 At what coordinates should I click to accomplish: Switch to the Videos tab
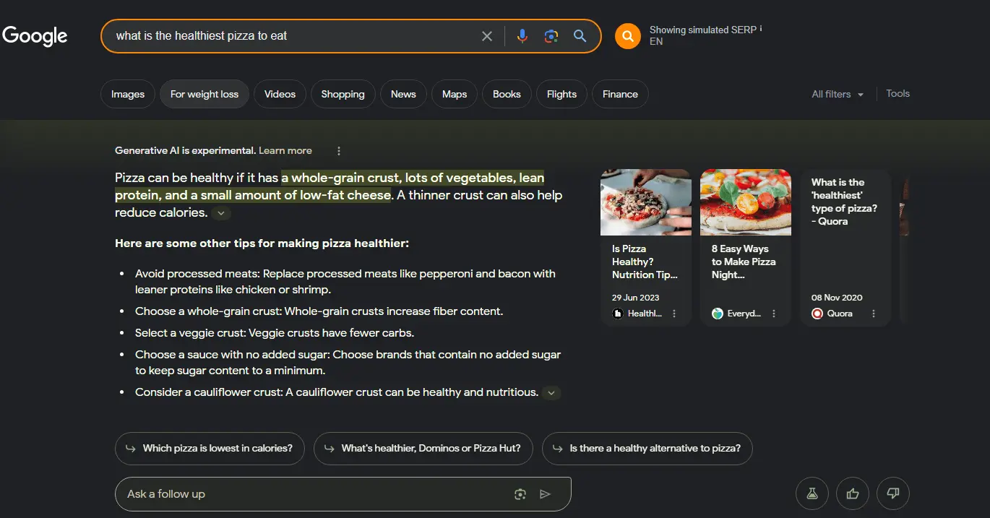click(280, 94)
